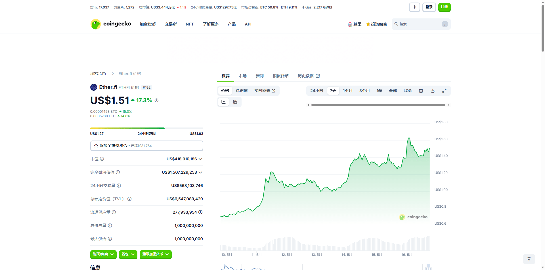Open the Candy (糖果) rewards icon
Screen dimensions: 545x270
pyautogui.click(x=350, y=24)
